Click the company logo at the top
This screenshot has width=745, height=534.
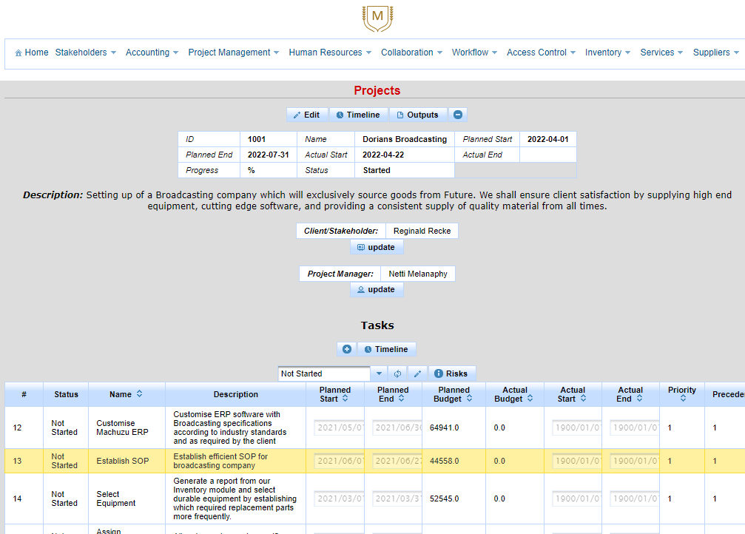(x=377, y=17)
